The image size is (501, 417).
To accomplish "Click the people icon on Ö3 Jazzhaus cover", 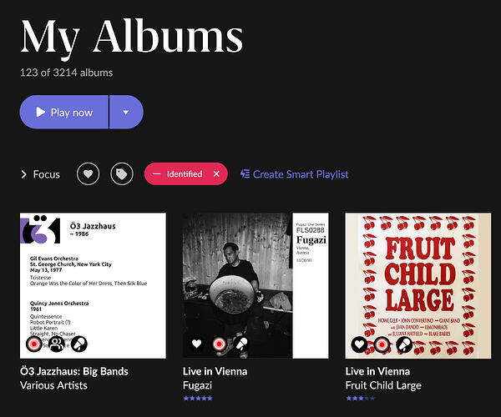I will 57,344.
